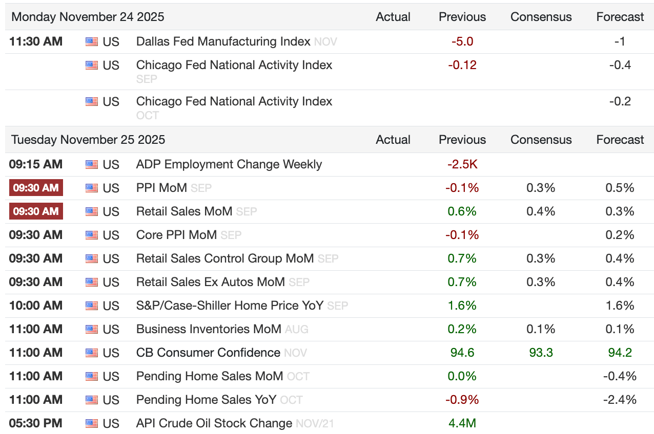Click the red 09:30 AM badge for Retail Sales MoM
Viewport: 654px width, 434px height.
[x=36, y=211]
